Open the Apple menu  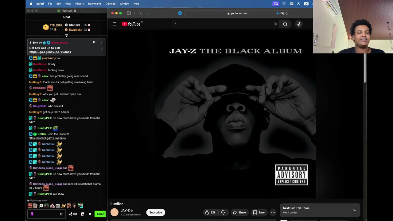(x=31, y=4)
